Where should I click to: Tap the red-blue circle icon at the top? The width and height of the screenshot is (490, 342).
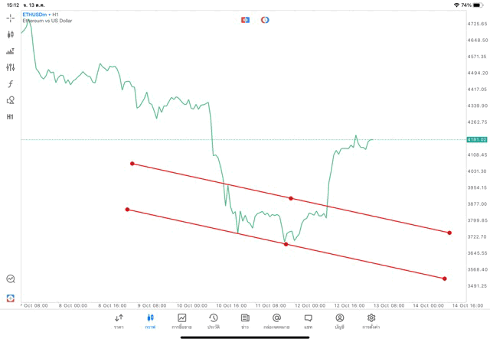[265, 19]
